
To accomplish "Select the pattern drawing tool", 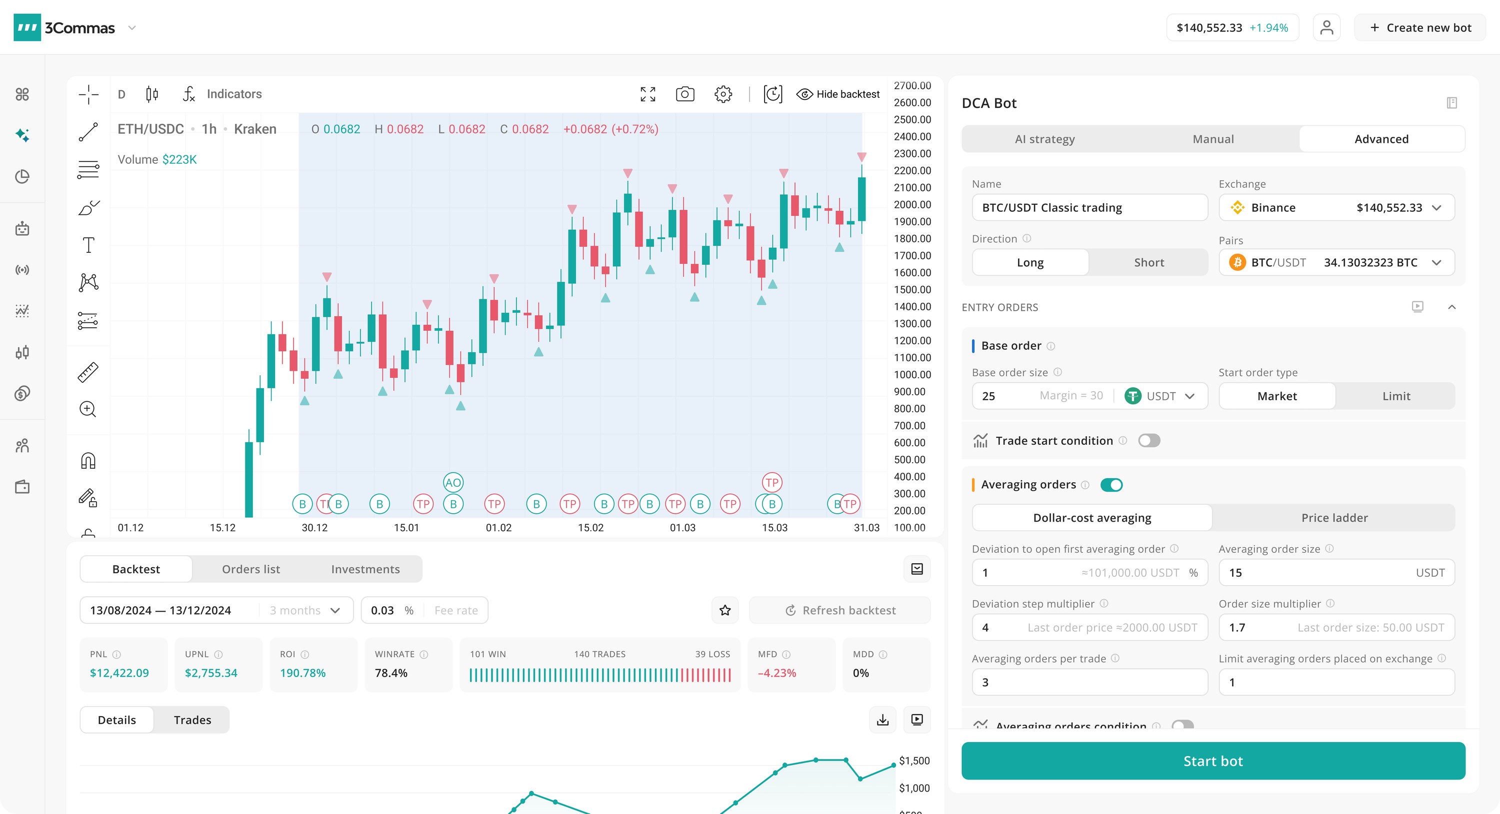I will (88, 283).
